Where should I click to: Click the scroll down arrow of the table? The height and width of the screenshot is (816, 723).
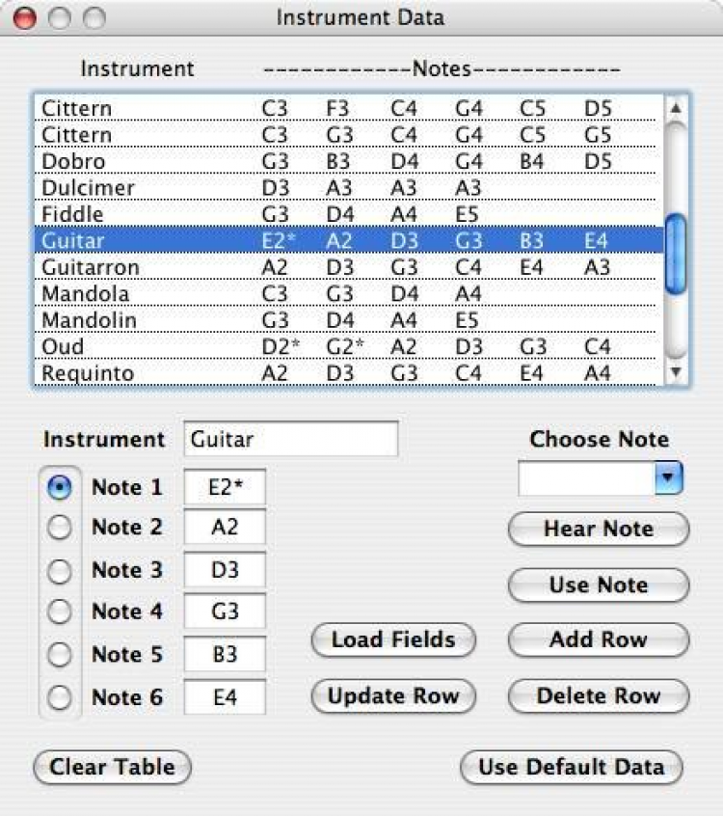pyautogui.click(x=677, y=371)
